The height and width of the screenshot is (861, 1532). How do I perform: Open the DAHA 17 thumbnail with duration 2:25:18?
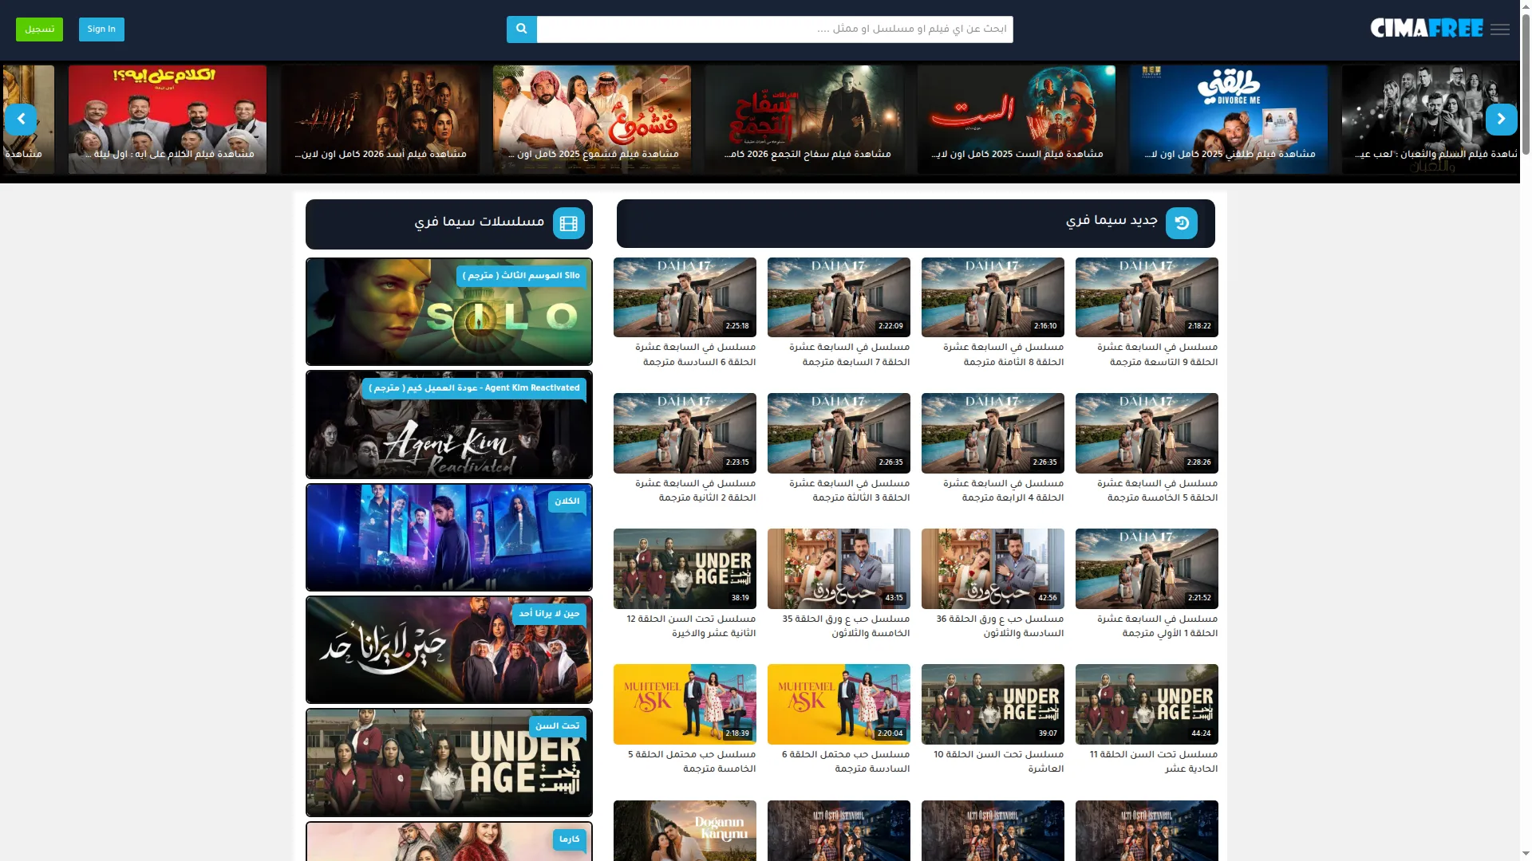(x=685, y=297)
